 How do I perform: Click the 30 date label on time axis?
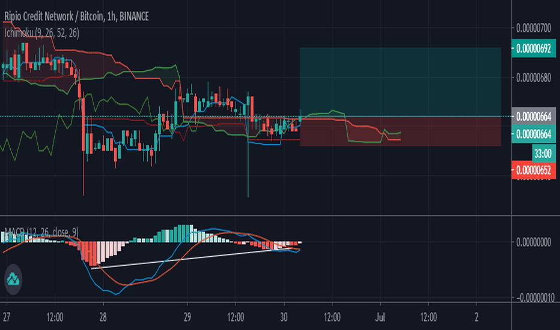click(x=284, y=317)
